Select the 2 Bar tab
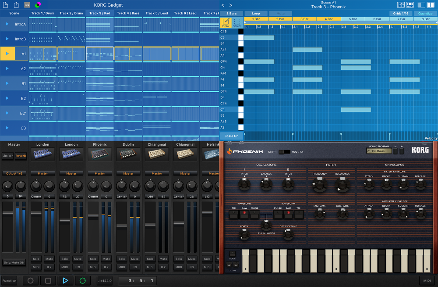This screenshot has width=438, height=287. 280,19
